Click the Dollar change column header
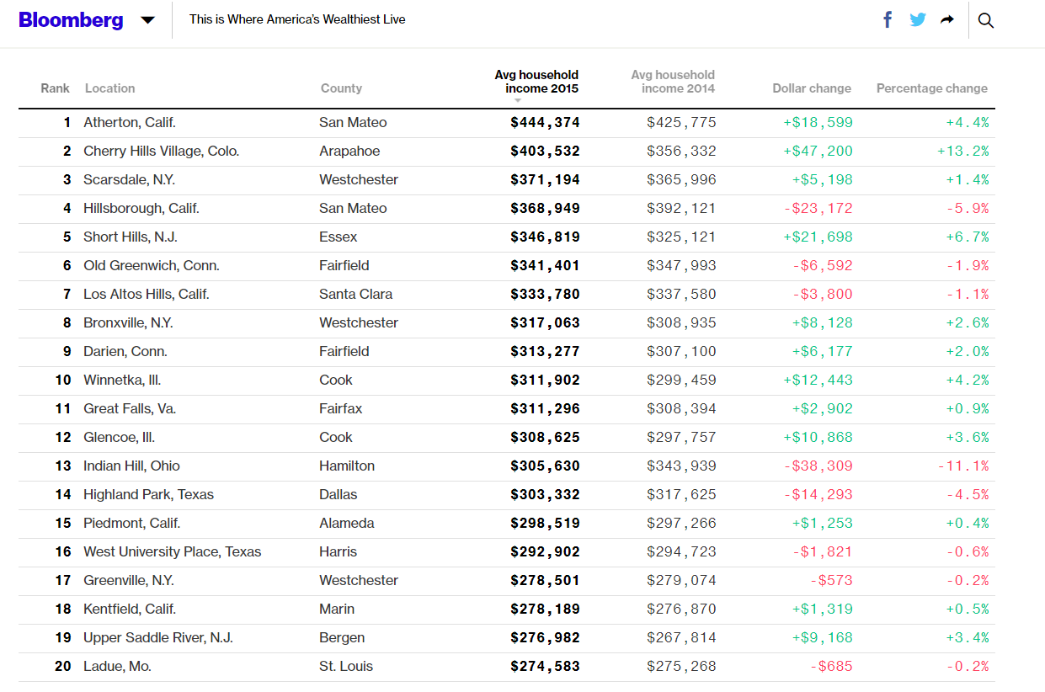 811,88
